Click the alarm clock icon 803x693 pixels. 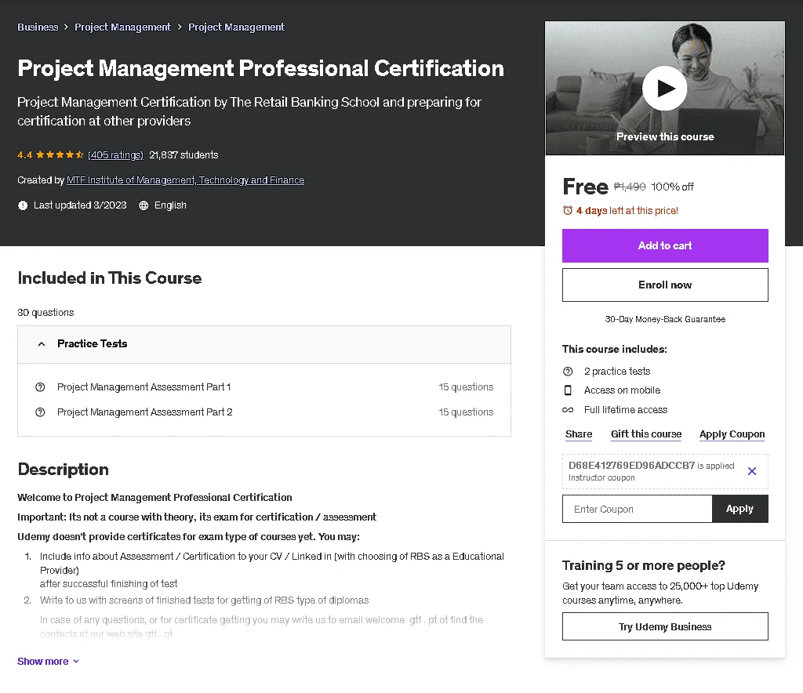(568, 210)
